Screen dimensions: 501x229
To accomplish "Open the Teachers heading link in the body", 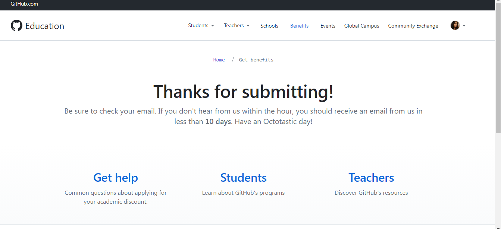I will tap(371, 178).
